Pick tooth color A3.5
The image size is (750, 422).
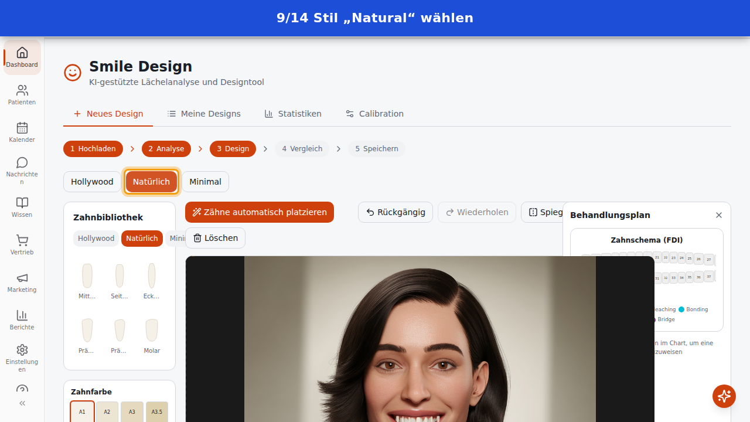coord(157,411)
